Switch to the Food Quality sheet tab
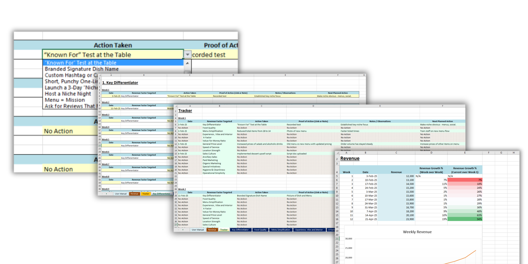Viewport: 528px width, 264px height. [260, 230]
